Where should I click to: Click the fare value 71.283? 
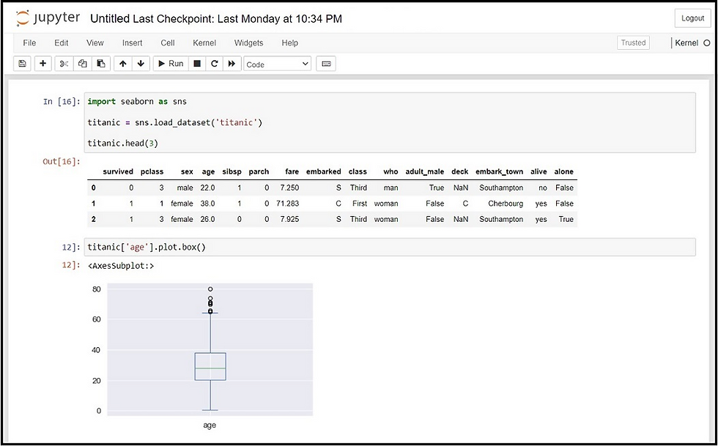point(287,204)
